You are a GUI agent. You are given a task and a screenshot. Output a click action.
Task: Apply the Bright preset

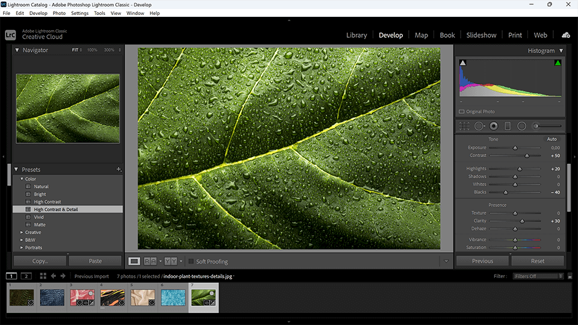click(x=40, y=194)
